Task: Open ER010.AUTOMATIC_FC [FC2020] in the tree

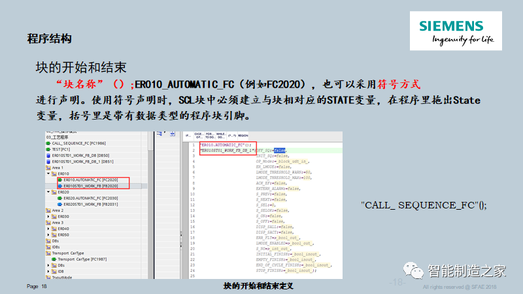Action: pyautogui.click(x=90, y=180)
